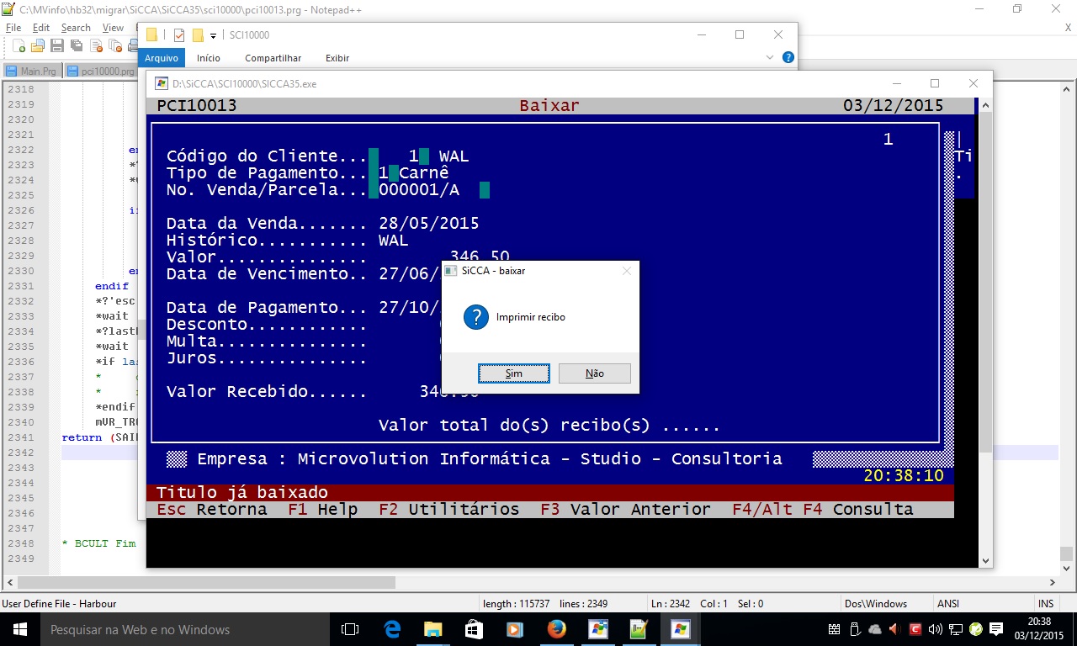Select the Compartilhar ribbon tab

pos(273,58)
